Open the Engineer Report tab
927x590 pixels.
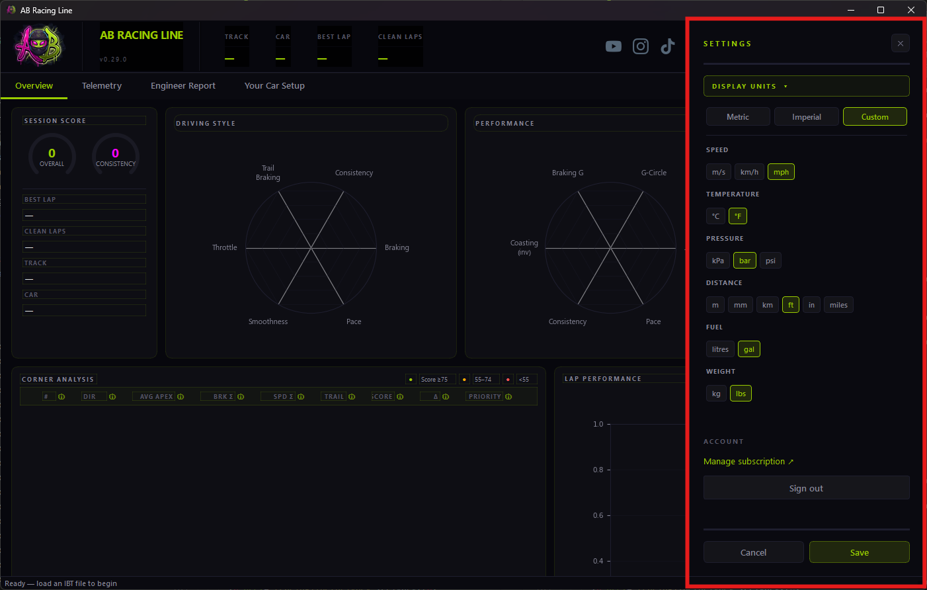183,86
